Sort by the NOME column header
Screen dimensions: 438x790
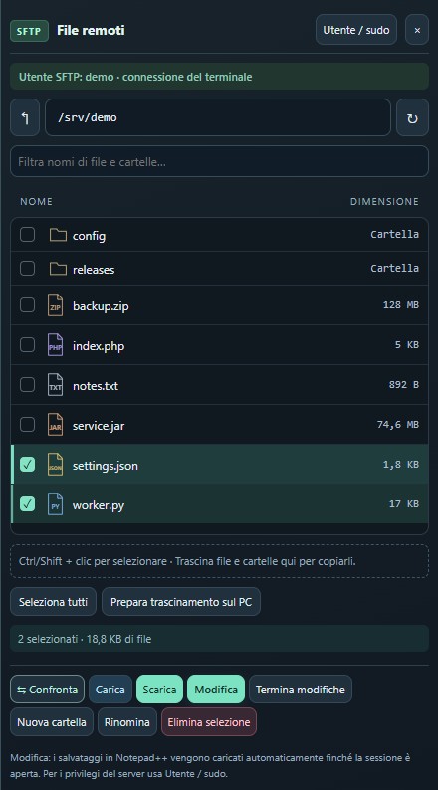tap(36, 202)
